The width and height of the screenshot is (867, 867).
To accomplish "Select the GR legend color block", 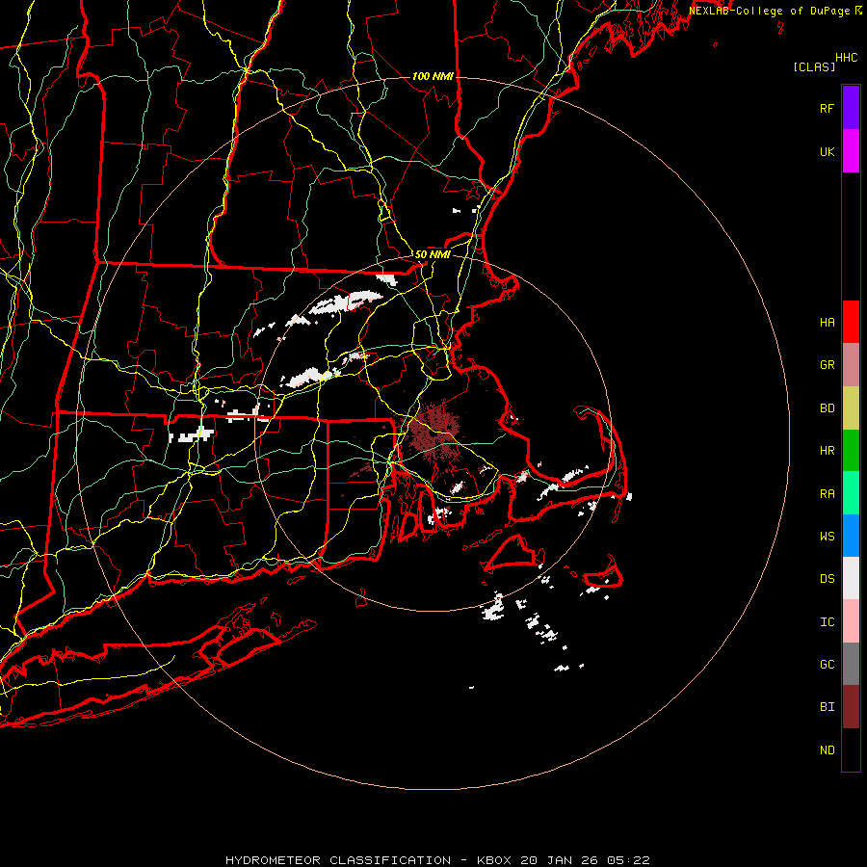I will (x=851, y=365).
